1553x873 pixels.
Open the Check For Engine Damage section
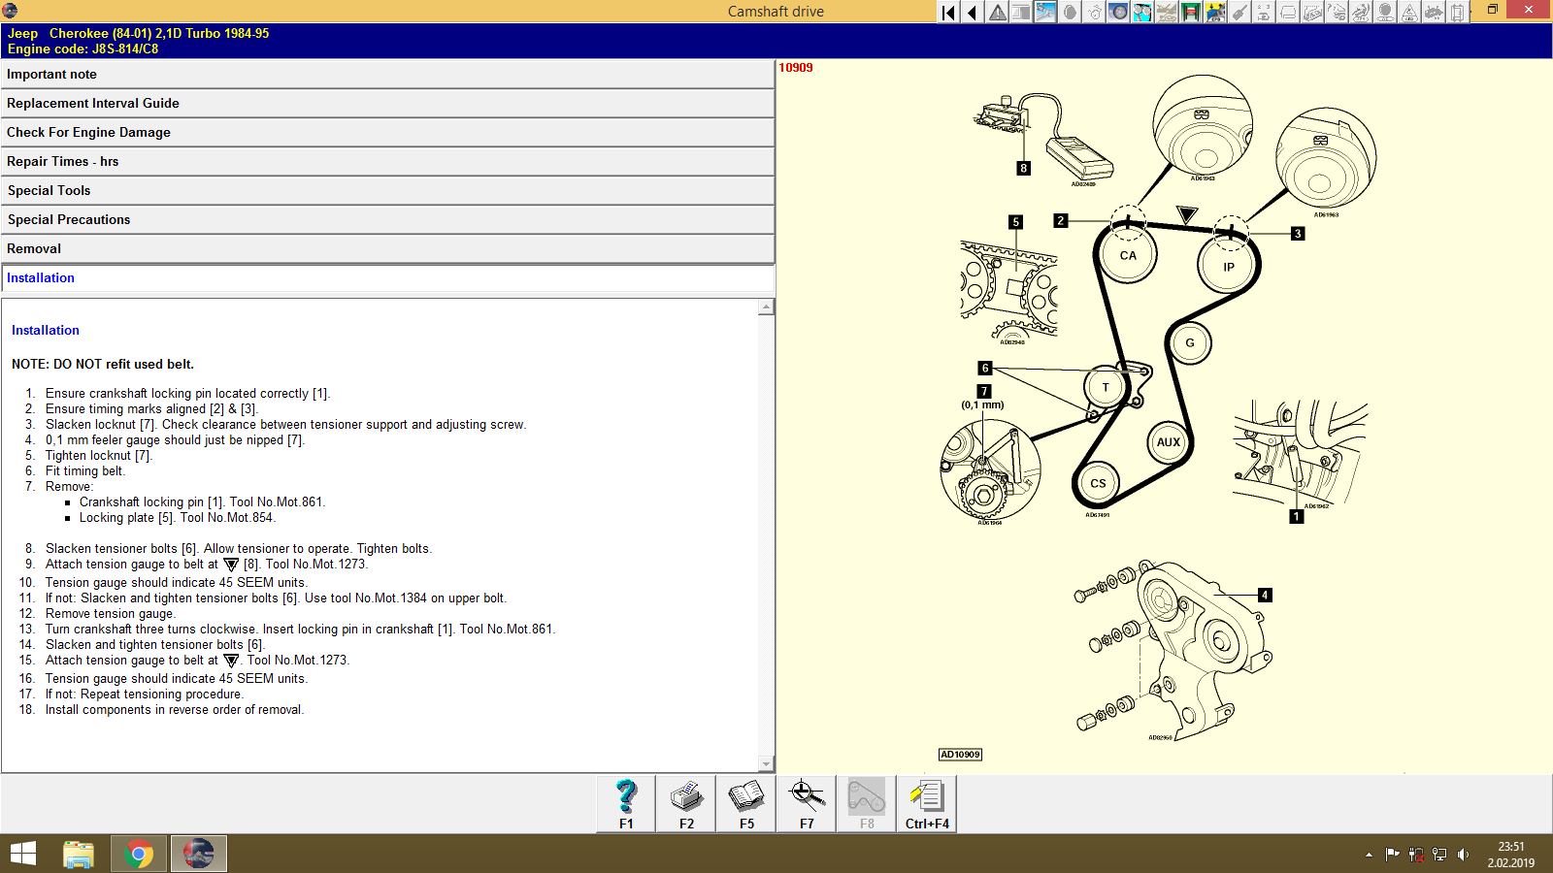pyautogui.click(x=88, y=132)
